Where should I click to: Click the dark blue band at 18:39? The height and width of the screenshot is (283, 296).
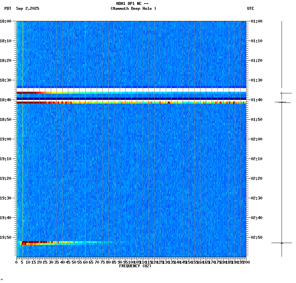[x=131, y=98]
